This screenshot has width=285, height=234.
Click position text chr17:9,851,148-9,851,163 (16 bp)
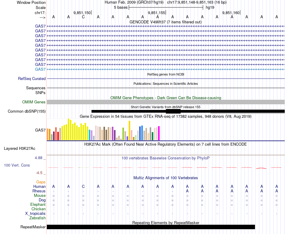point(197,2)
